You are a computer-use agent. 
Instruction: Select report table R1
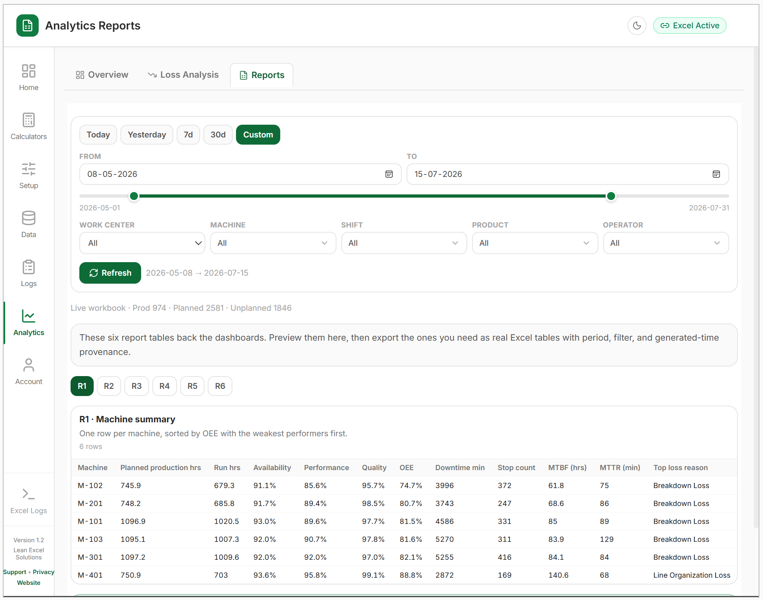click(x=82, y=386)
